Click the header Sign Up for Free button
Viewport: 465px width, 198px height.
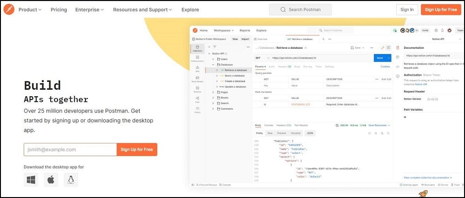click(x=441, y=9)
